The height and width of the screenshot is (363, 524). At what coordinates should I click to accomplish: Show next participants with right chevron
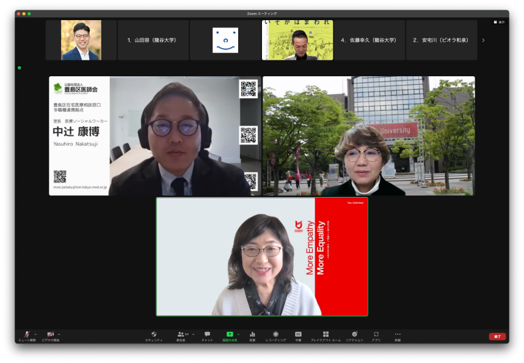coord(483,40)
